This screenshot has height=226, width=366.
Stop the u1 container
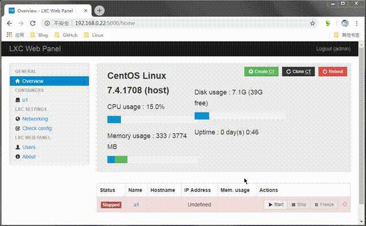pyautogui.click(x=299, y=205)
